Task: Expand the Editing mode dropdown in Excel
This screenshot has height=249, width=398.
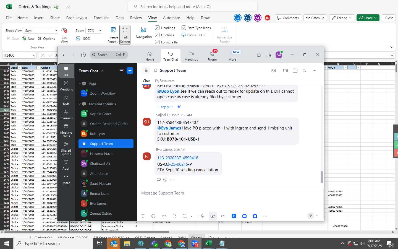Action: point(342,18)
